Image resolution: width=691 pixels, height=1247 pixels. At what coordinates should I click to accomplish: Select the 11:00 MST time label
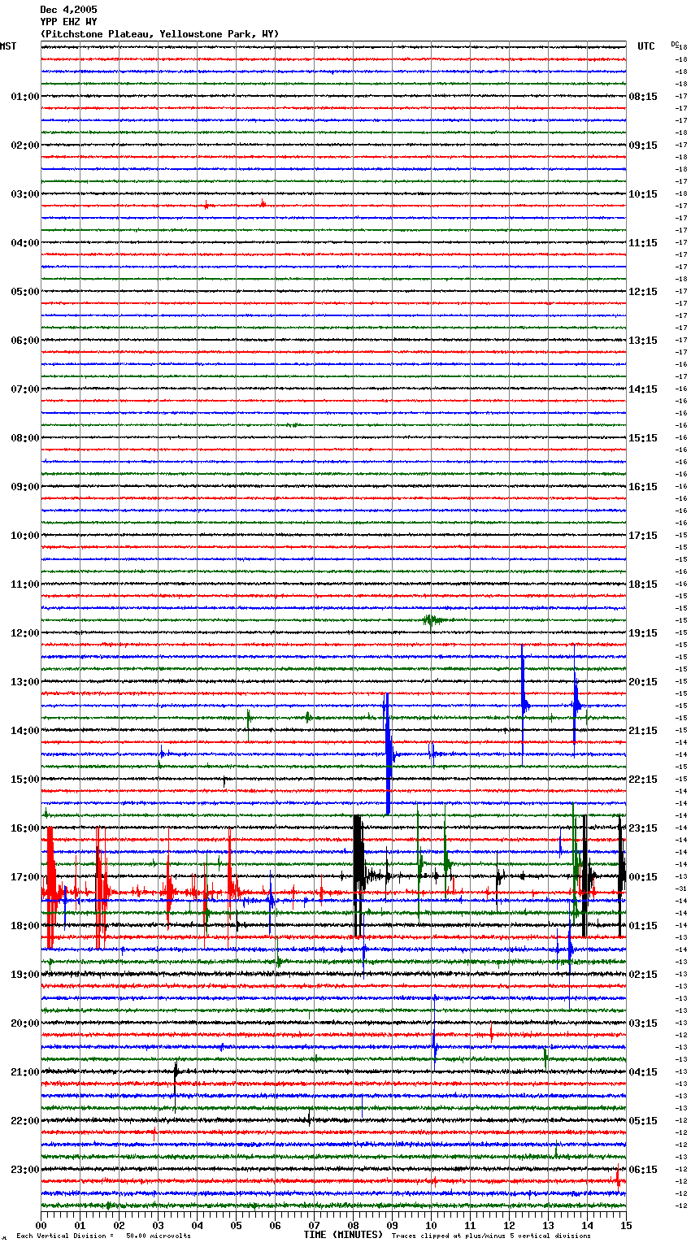pos(25,584)
